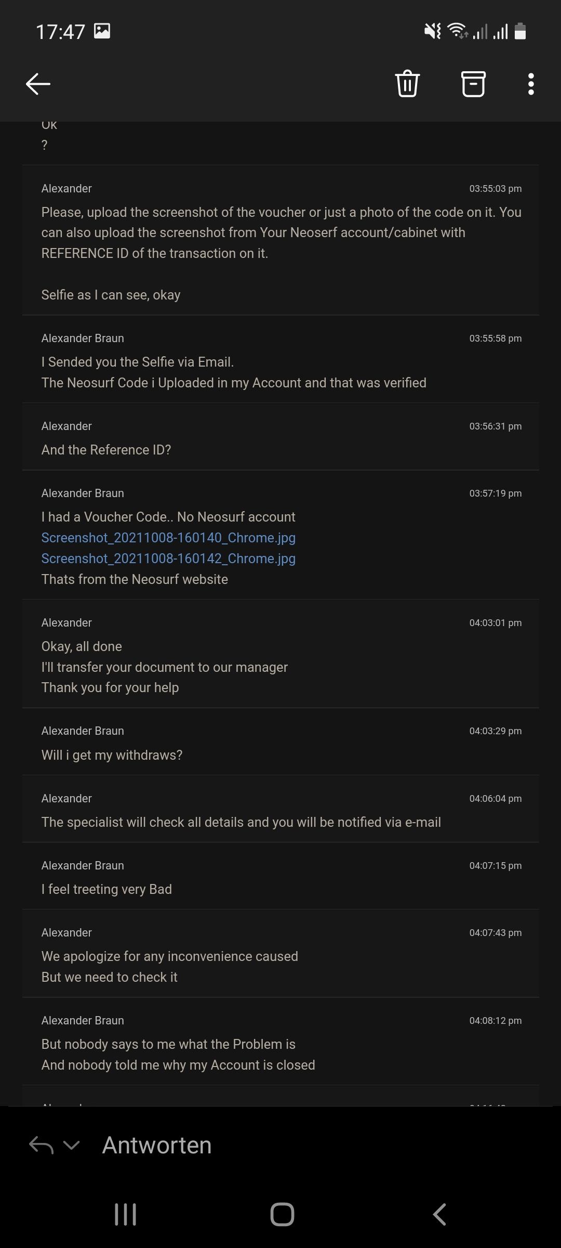Tap the back arrow in the top bar
This screenshot has width=561, height=1248.
(x=38, y=84)
